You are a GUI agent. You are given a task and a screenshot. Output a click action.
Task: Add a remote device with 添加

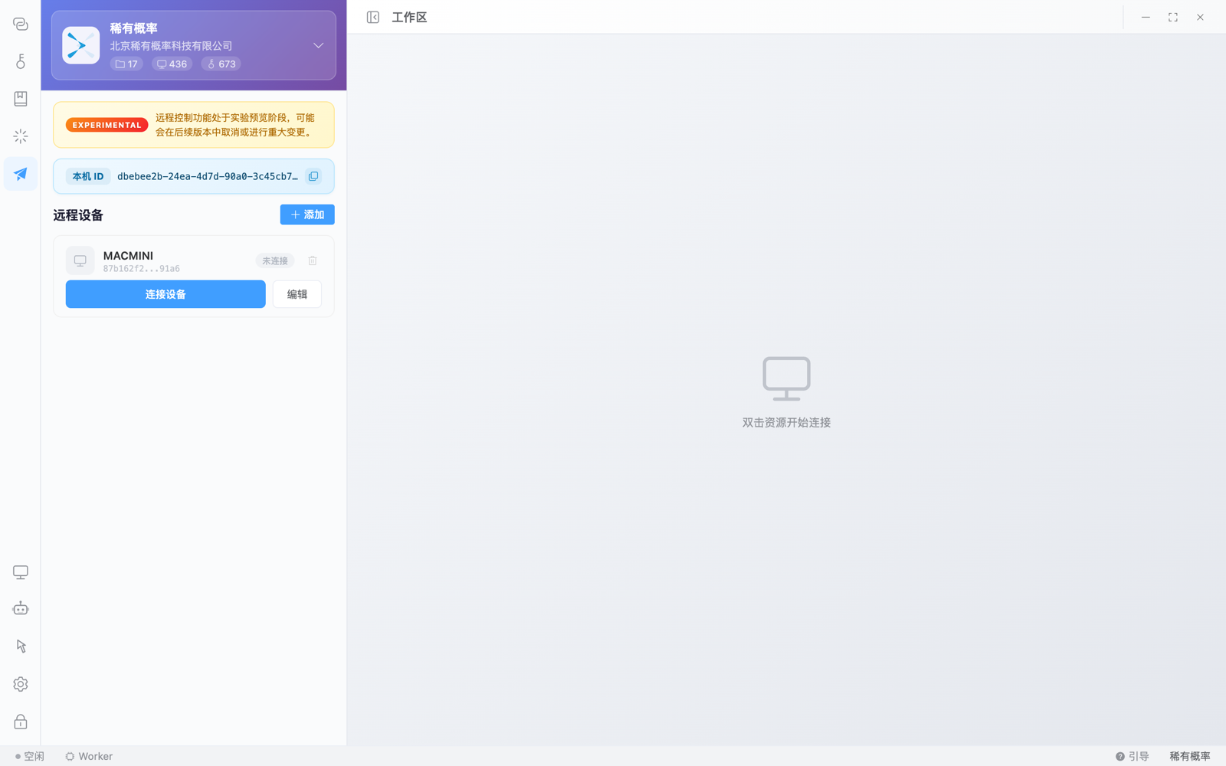[307, 214]
